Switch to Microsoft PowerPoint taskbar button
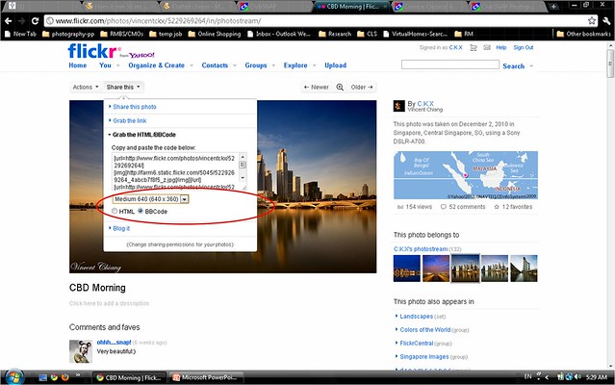Viewport: 615px width, 385px height. [x=206, y=377]
